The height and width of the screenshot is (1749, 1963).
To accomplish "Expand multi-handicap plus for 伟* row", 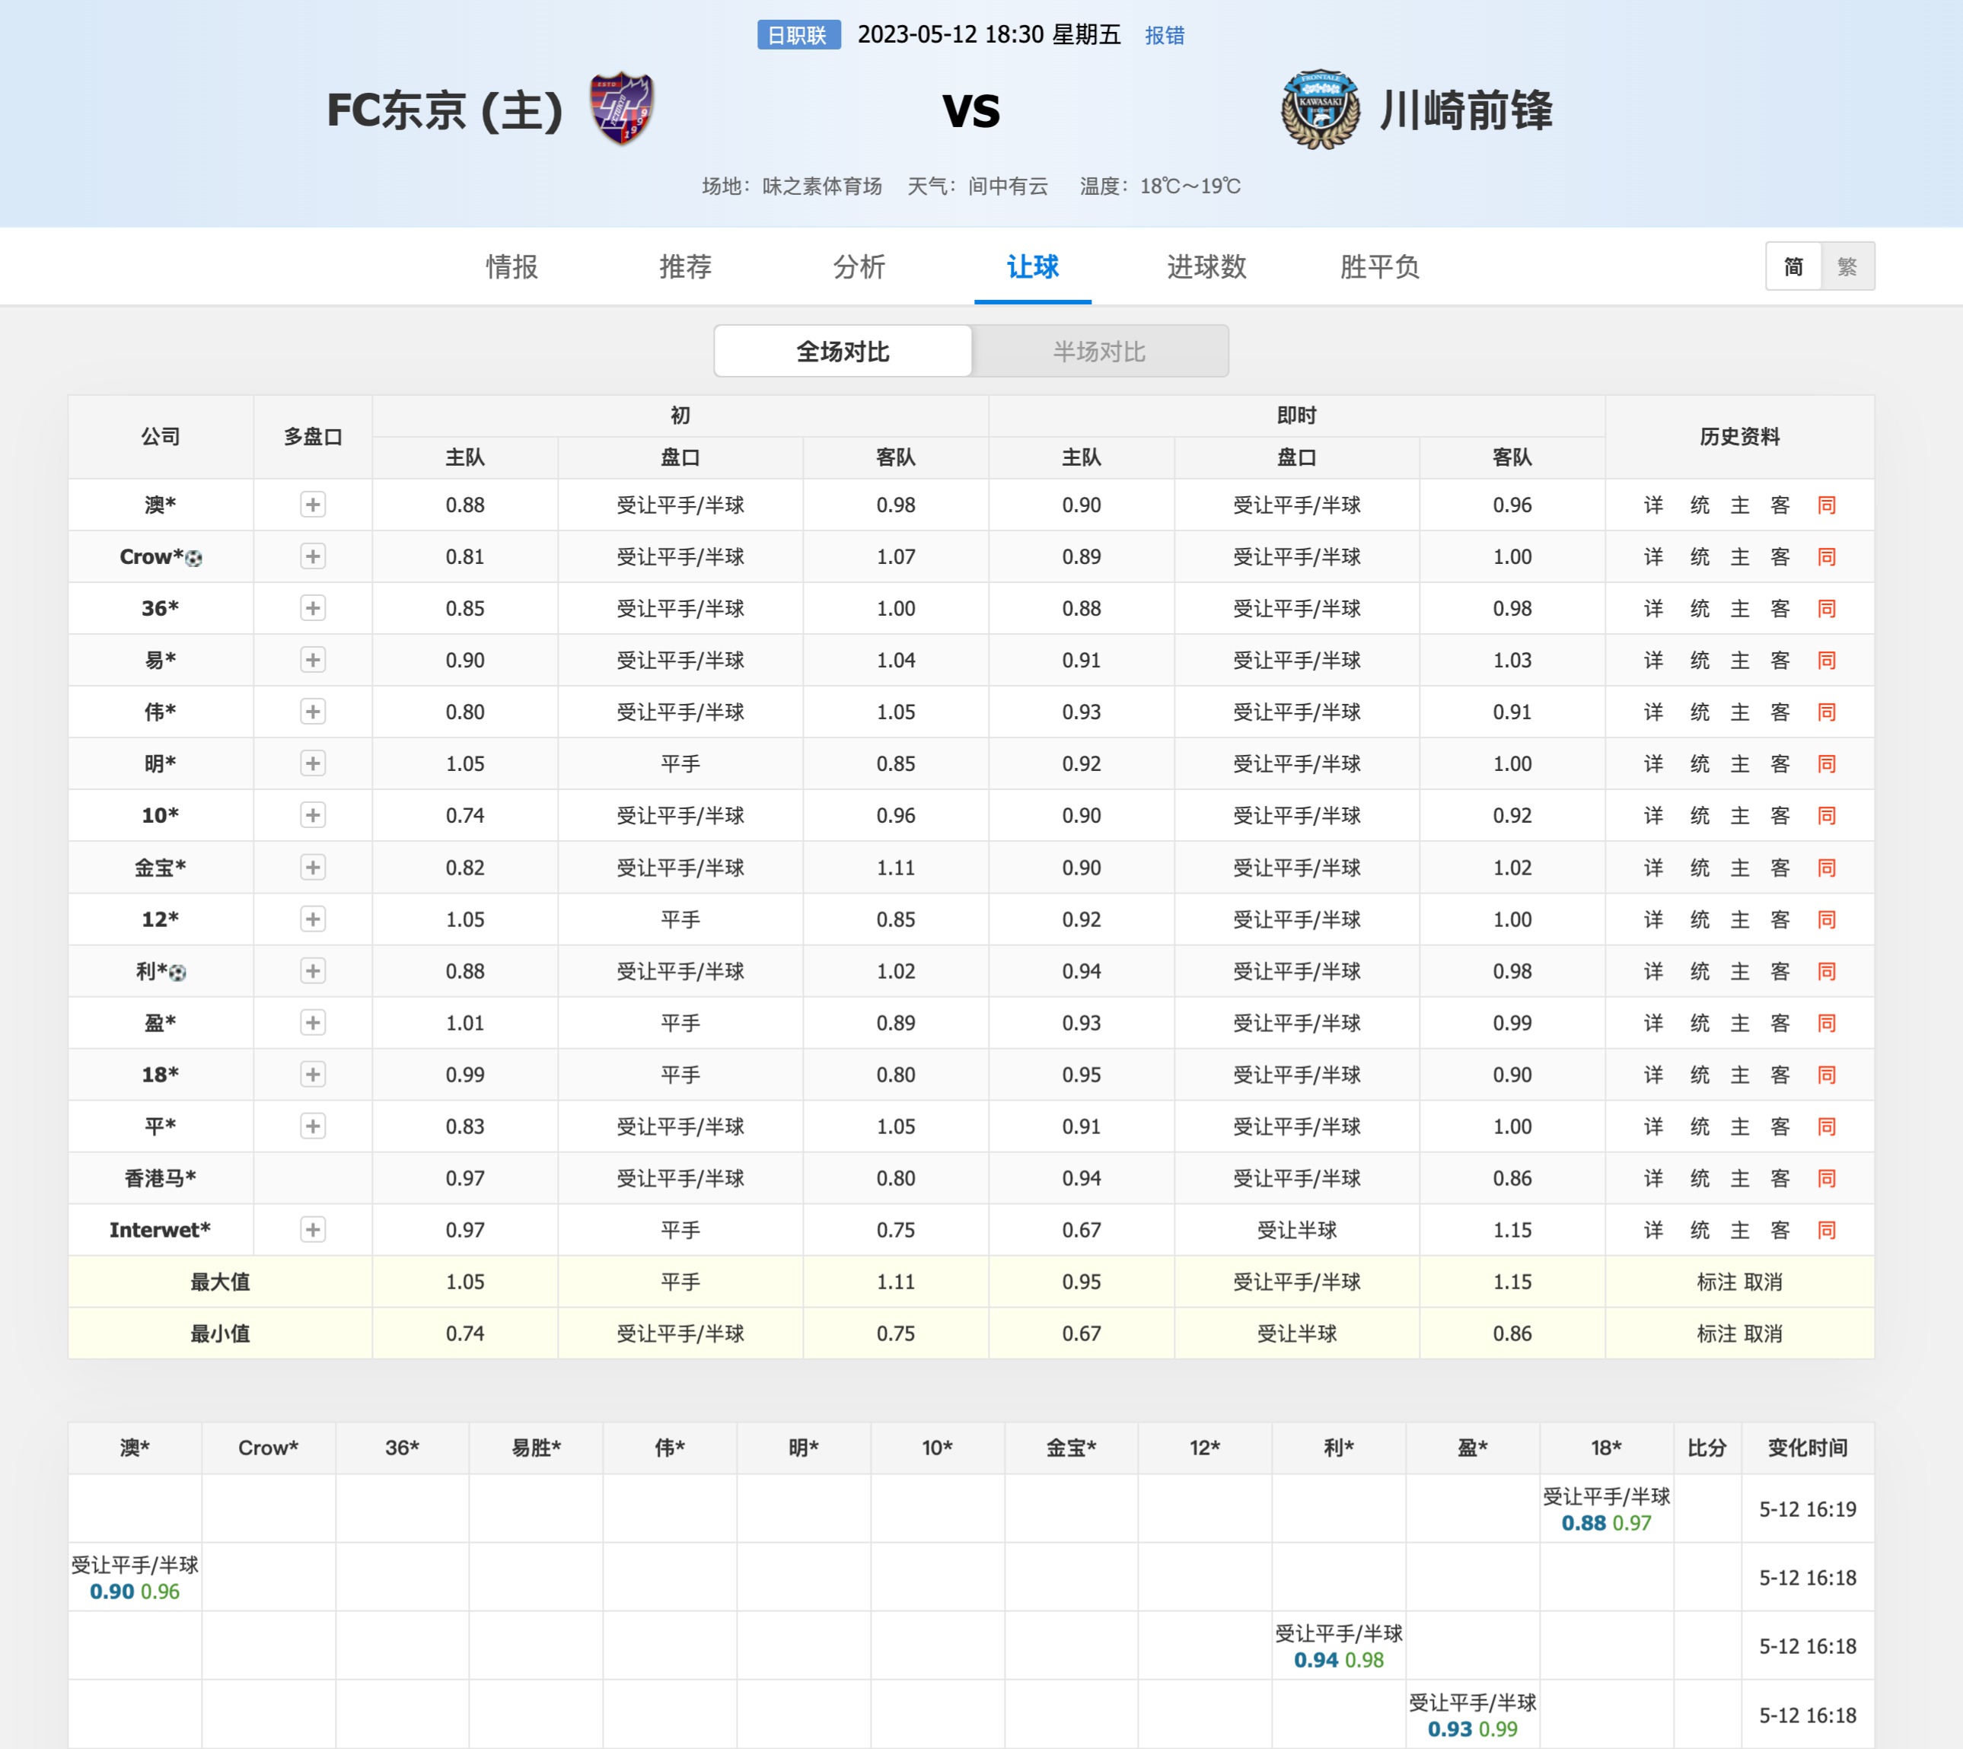I will click(312, 712).
